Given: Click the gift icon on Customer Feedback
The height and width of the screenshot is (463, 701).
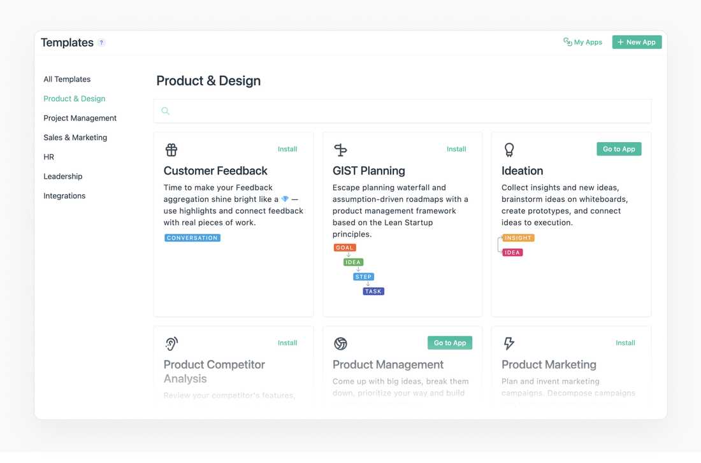Looking at the screenshot, I should [171, 150].
